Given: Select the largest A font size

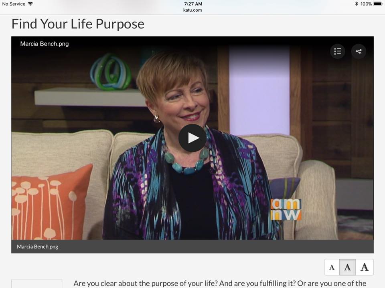Looking at the screenshot, I should (365, 267).
